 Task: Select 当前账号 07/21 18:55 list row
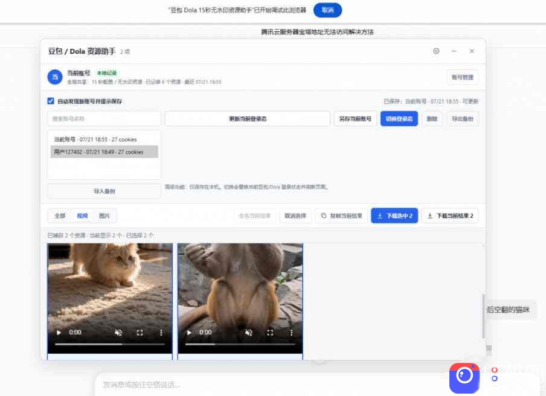pyautogui.click(x=104, y=139)
